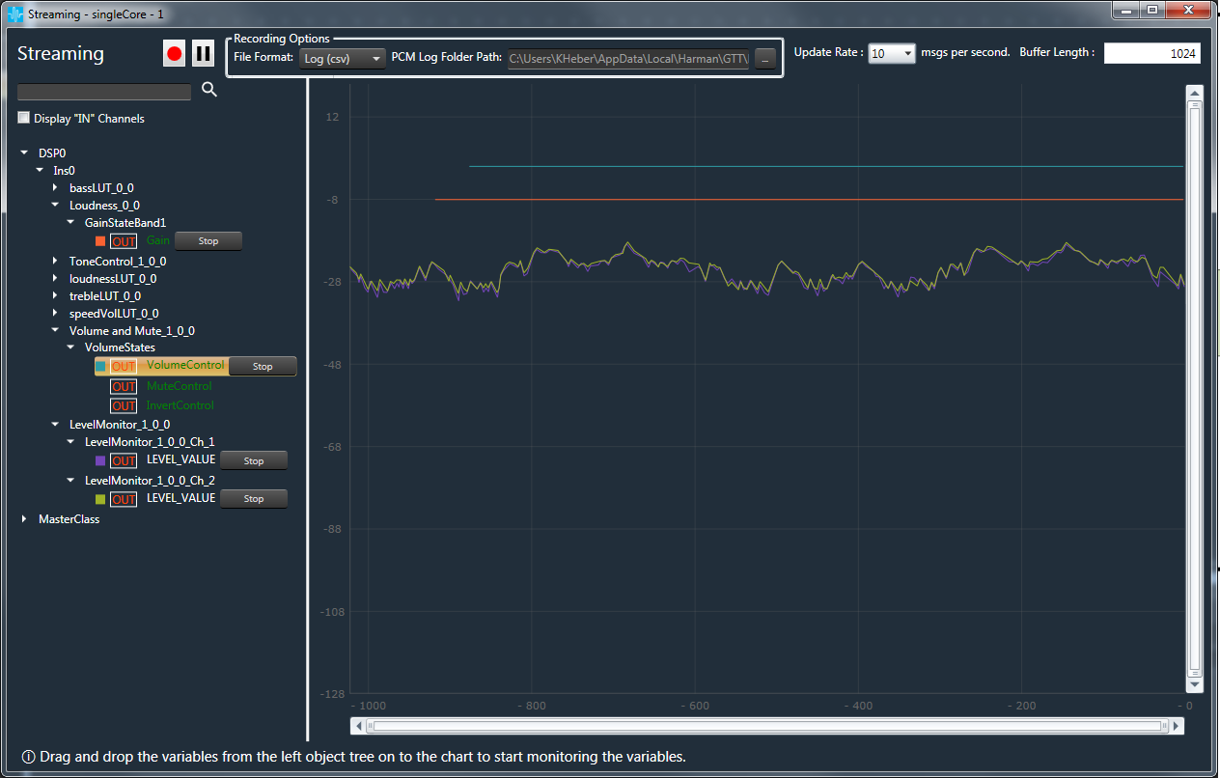
Task: Collapse Volume and Mute_1_0_0 node
Action: (55, 330)
